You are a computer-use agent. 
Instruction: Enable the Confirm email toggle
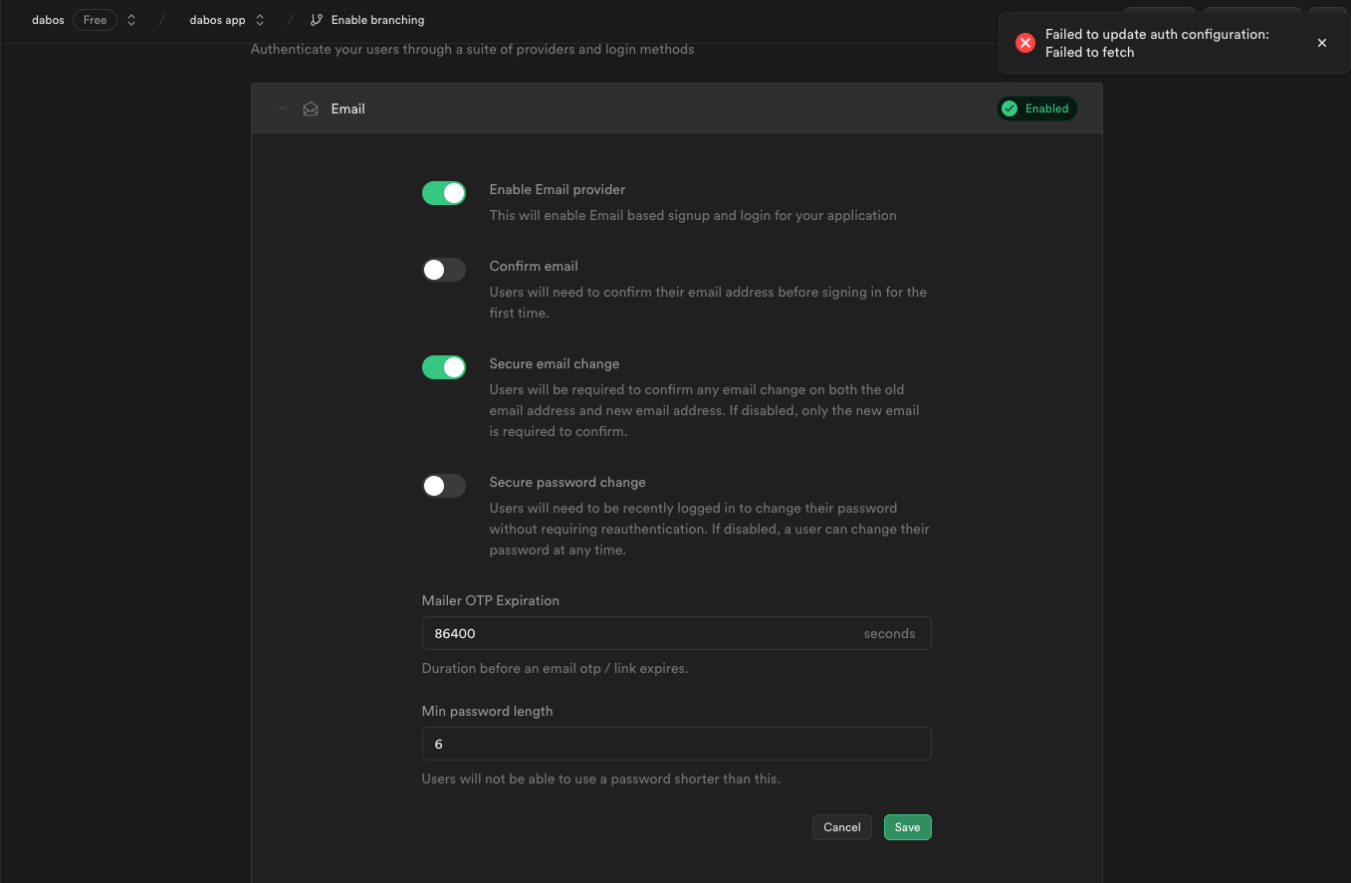point(444,270)
